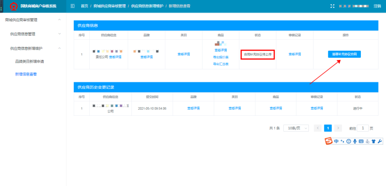Open the Sogou wrench settings icon
Screen dimensions: 386x186
(379, 141)
